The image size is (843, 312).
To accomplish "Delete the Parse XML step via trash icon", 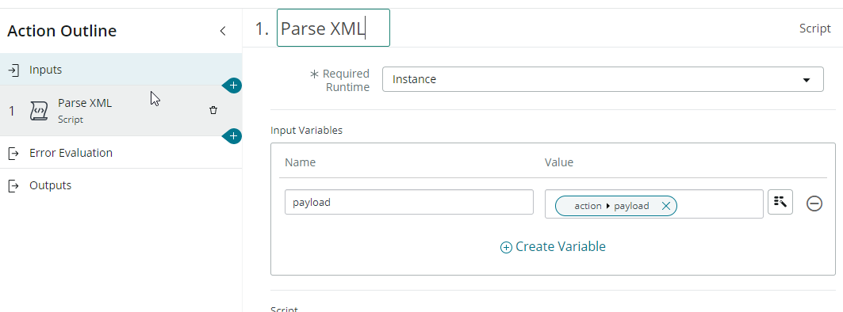I will [x=213, y=110].
